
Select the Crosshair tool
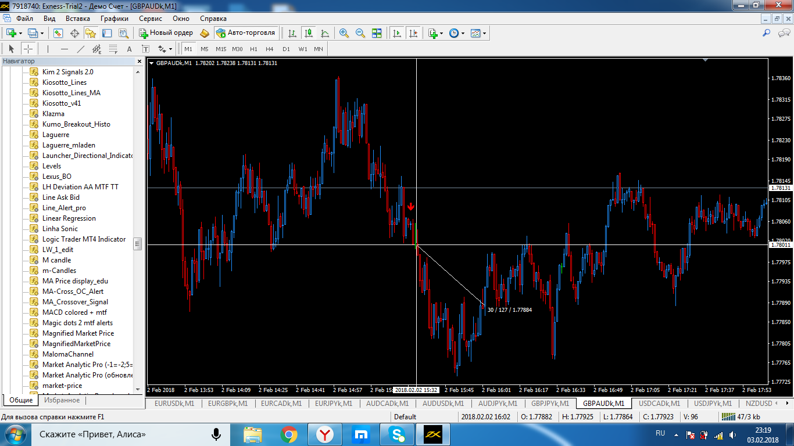pyautogui.click(x=28, y=49)
